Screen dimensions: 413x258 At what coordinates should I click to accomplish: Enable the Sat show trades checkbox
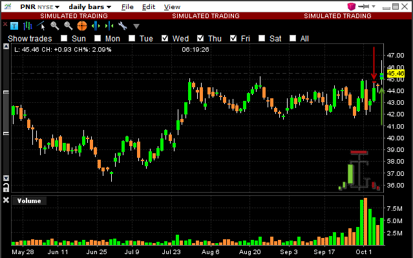click(x=262, y=38)
